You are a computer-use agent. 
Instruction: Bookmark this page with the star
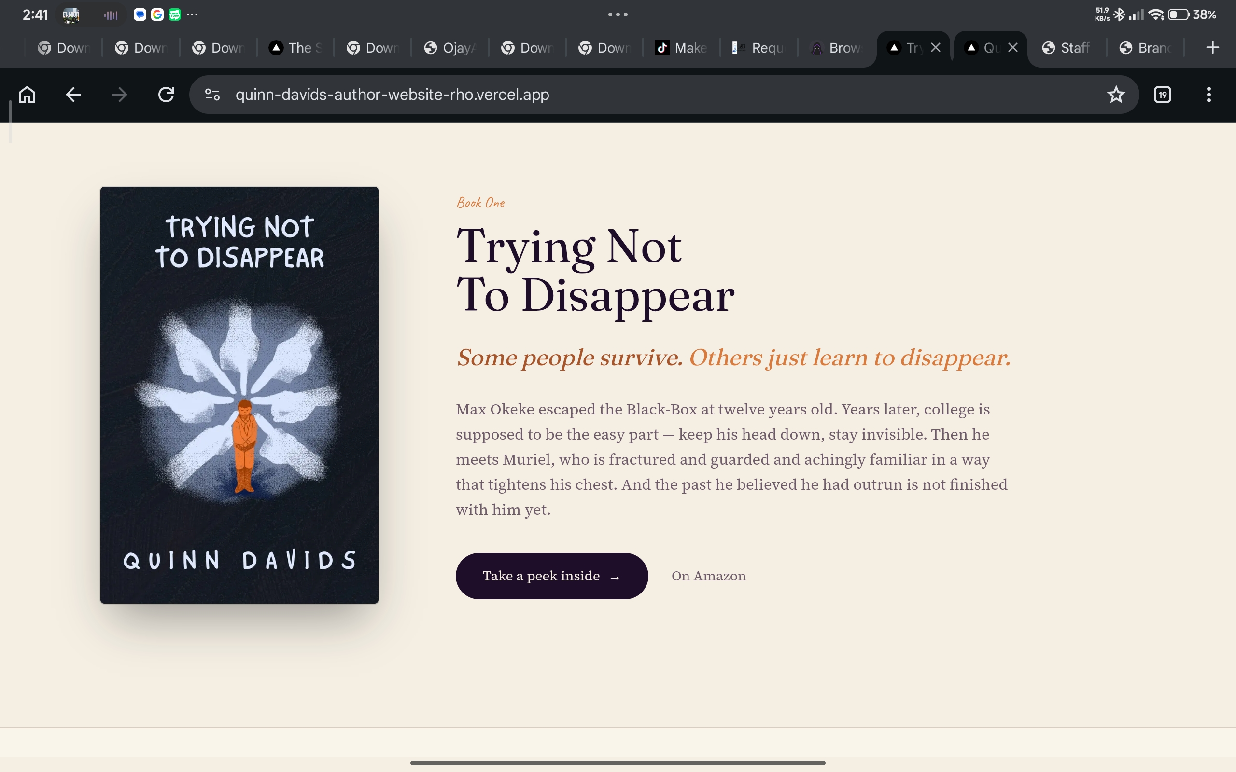(x=1116, y=95)
